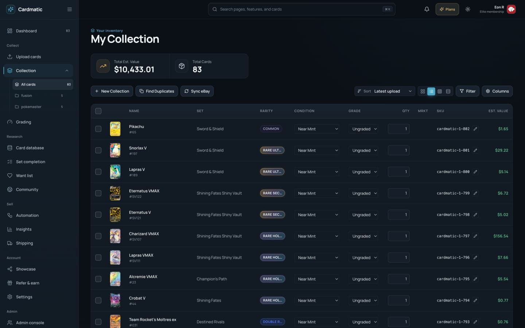Open Admin console in sidebar

coord(38,323)
